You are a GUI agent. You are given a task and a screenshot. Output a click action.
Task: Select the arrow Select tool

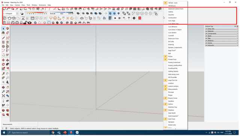[3, 29]
